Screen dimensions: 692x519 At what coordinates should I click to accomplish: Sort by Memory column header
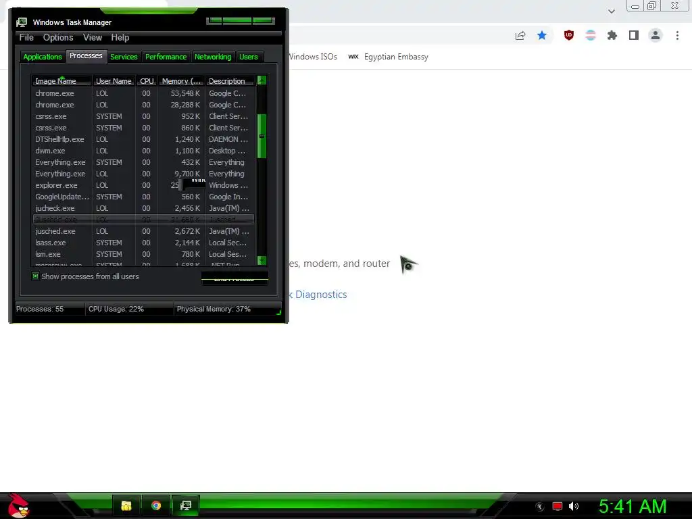(181, 81)
